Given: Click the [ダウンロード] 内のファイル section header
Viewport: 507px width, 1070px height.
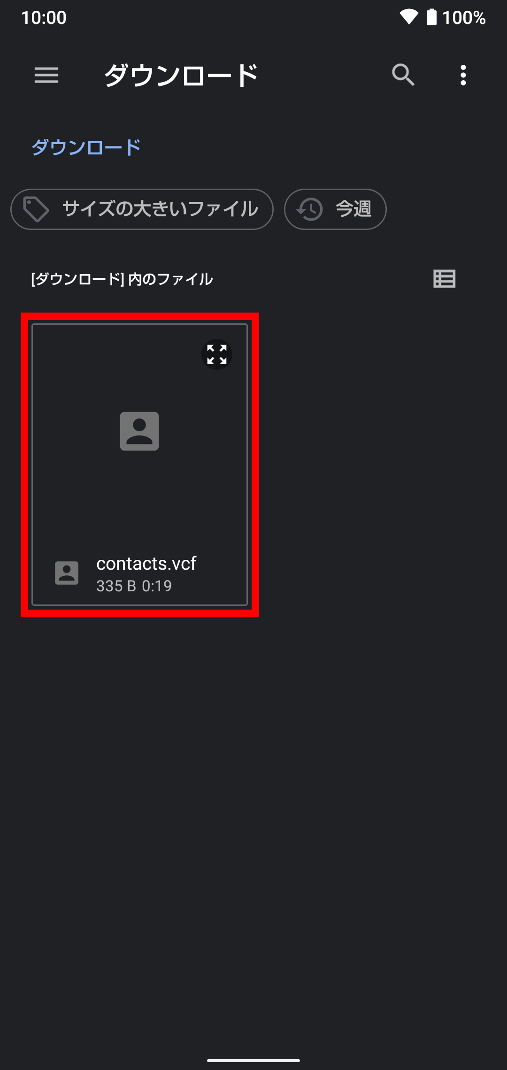Looking at the screenshot, I should pyautogui.click(x=122, y=279).
